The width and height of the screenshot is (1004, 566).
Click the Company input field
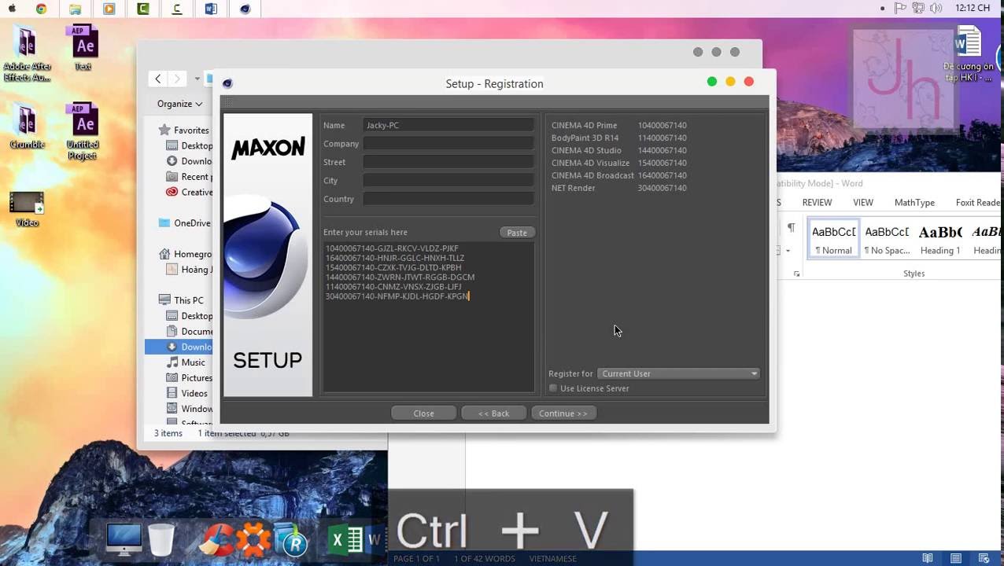pyautogui.click(x=448, y=144)
